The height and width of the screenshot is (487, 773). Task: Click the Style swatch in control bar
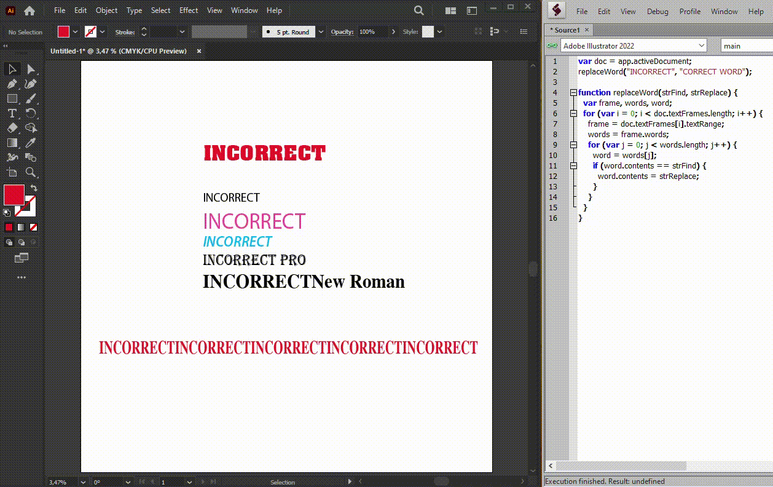click(428, 32)
